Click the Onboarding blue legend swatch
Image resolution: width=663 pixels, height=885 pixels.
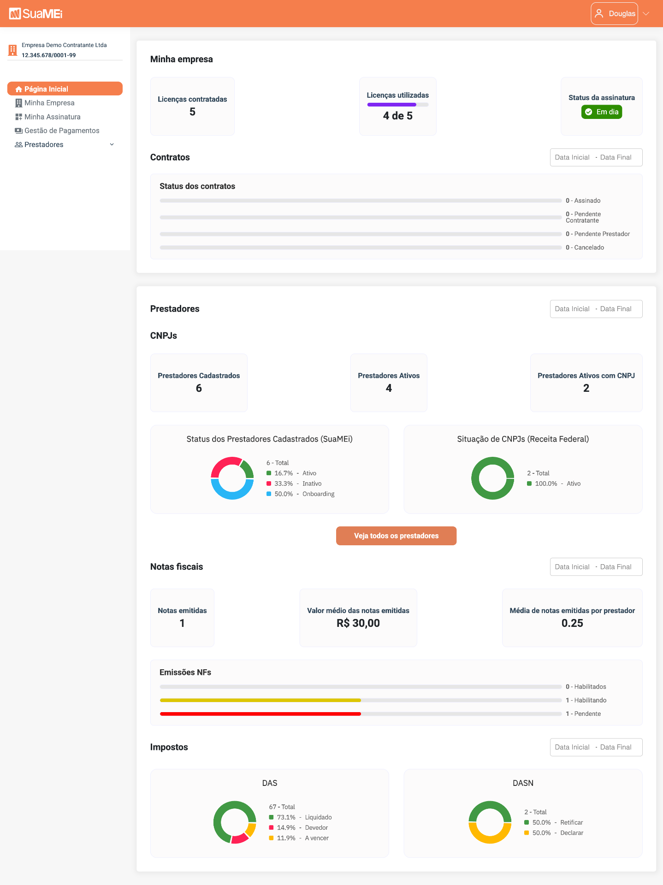[x=269, y=494]
